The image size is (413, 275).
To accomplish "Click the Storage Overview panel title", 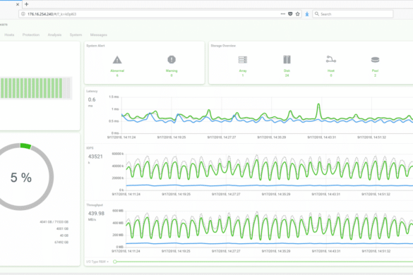I will [223, 46].
